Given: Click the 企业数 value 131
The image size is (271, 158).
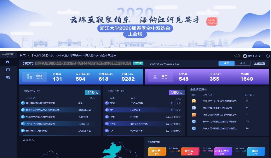Looking at the screenshot, I should point(57,79).
